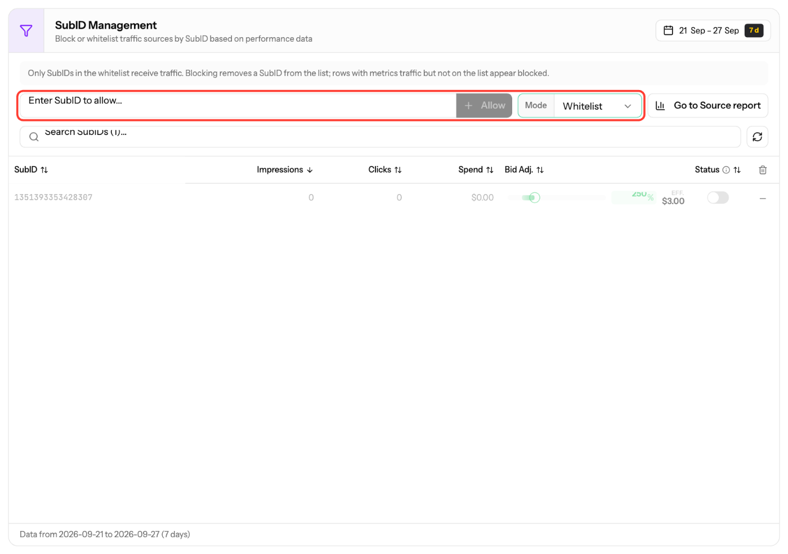Sort by Spend column header
This screenshot has width=788, height=554.
[476, 169]
